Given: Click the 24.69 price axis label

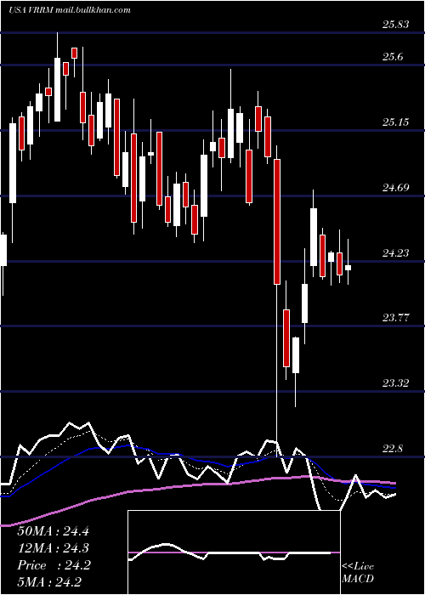Looking at the screenshot, I should pyautogui.click(x=396, y=188).
